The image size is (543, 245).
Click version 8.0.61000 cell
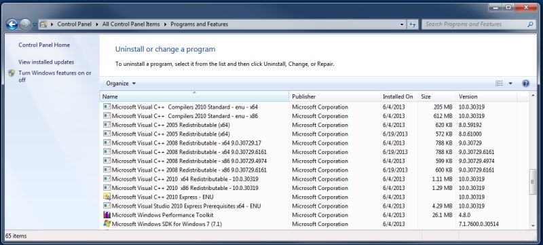coord(470,134)
